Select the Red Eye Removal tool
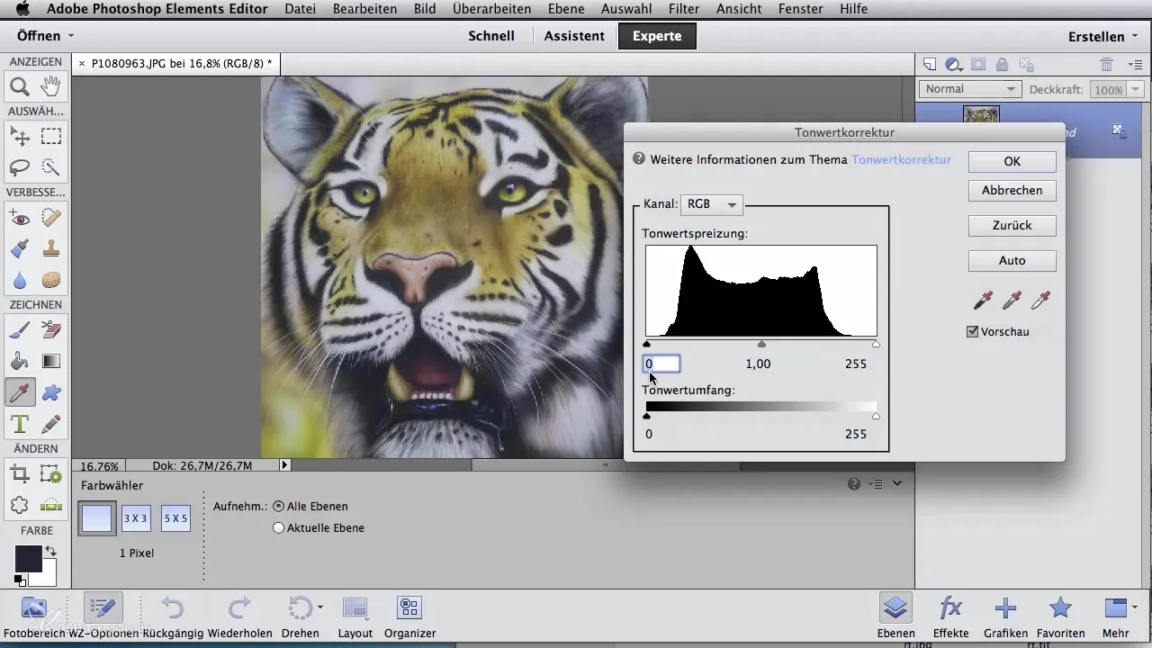This screenshot has width=1152, height=648. coord(19,217)
